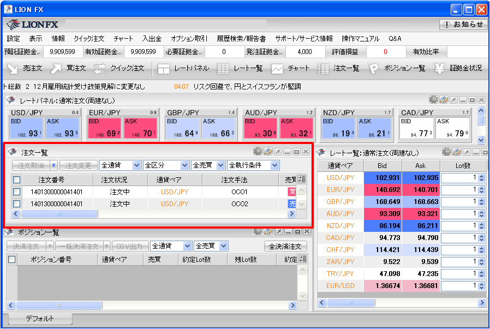Open the 履歴検索/報告書 menu

pyautogui.click(x=241, y=38)
